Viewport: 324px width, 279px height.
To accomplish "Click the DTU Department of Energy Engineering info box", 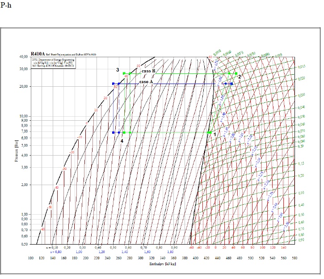I will click(53, 63).
